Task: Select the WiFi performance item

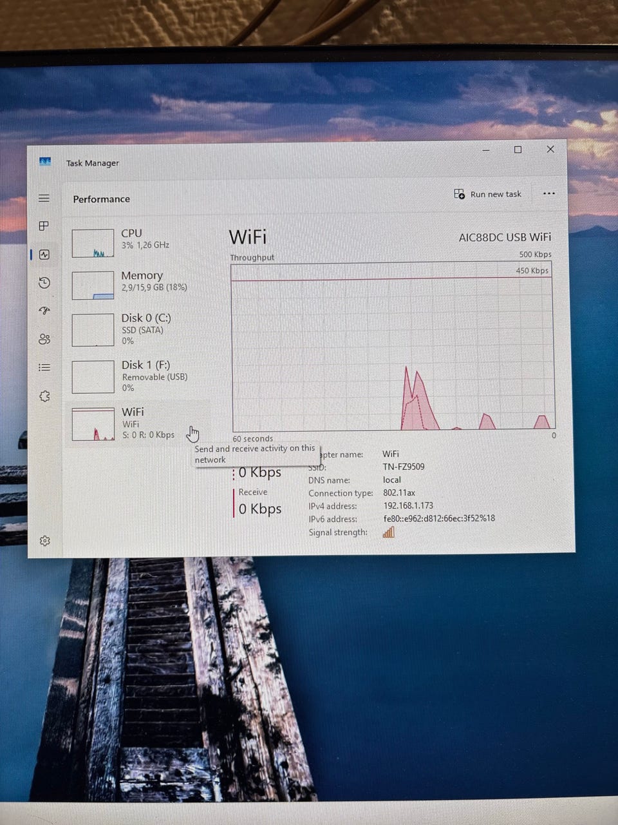Action: [138, 422]
